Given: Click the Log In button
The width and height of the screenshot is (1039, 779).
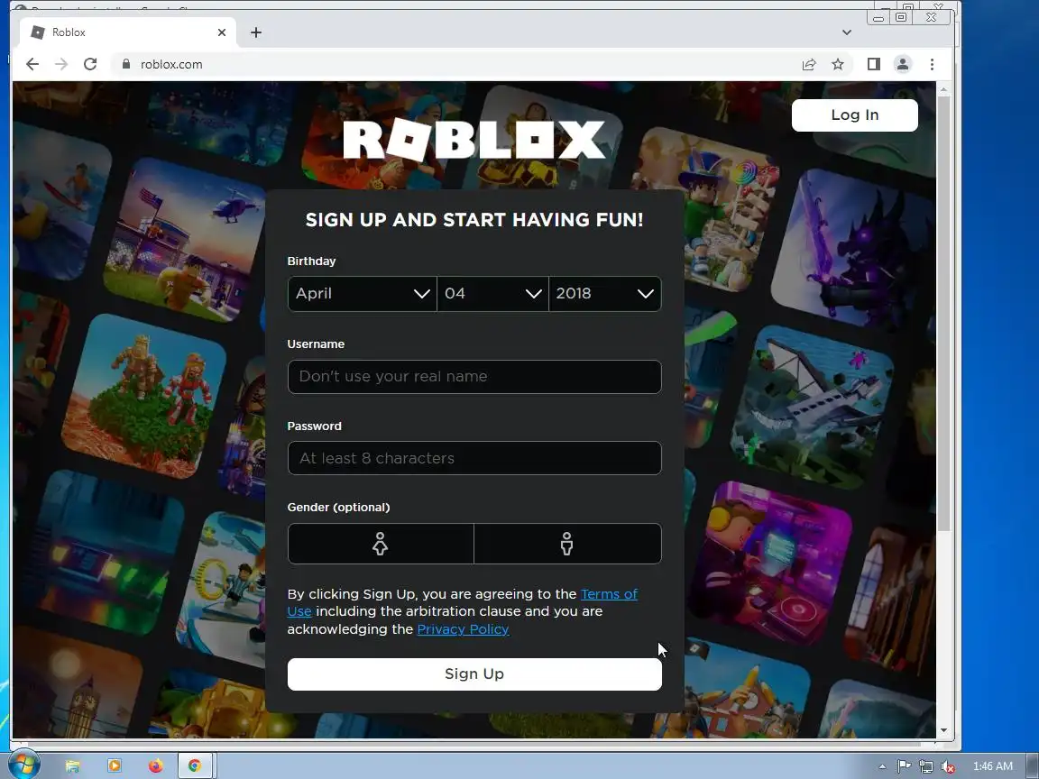Looking at the screenshot, I should click(x=855, y=115).
